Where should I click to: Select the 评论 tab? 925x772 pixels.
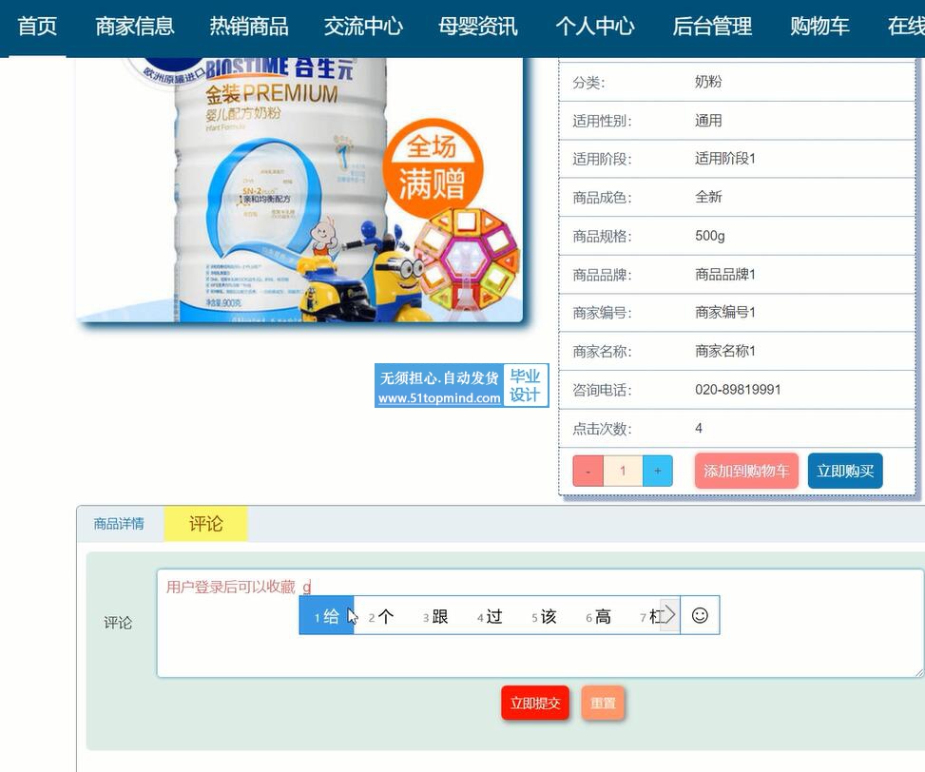[205, 524]
